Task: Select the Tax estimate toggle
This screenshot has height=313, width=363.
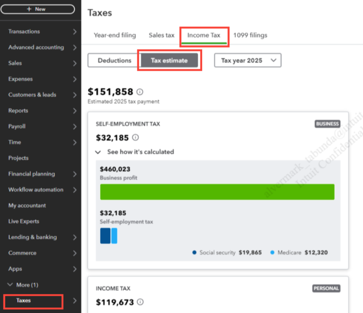Action: click(169, 61)
